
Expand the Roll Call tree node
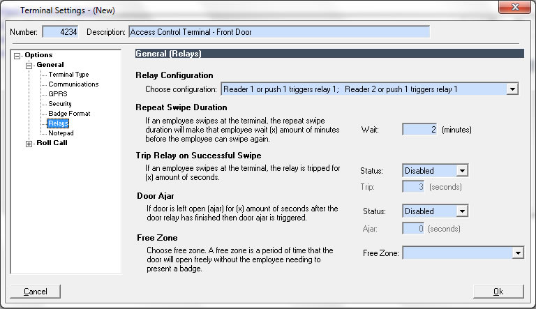(29, 143)
